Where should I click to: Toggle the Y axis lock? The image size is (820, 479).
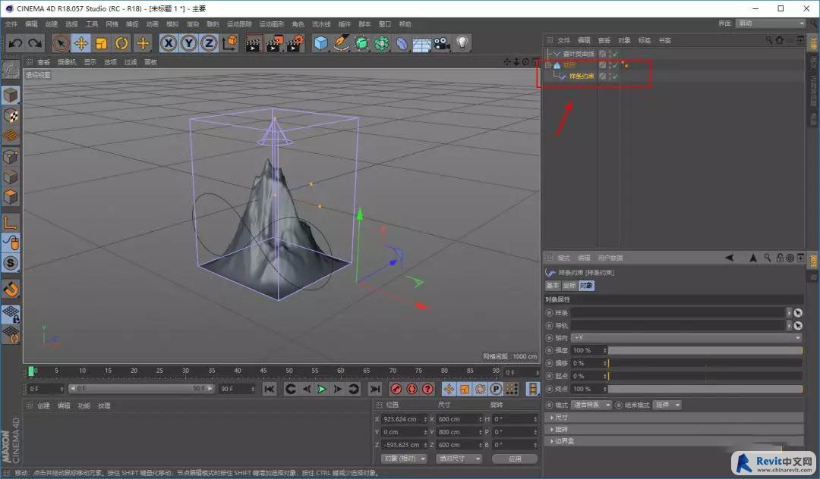coord(189,43)
